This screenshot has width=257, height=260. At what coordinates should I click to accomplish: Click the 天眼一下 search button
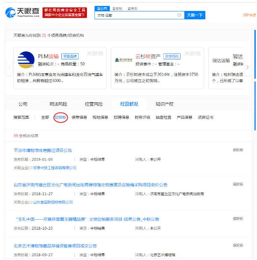point(195,15)
